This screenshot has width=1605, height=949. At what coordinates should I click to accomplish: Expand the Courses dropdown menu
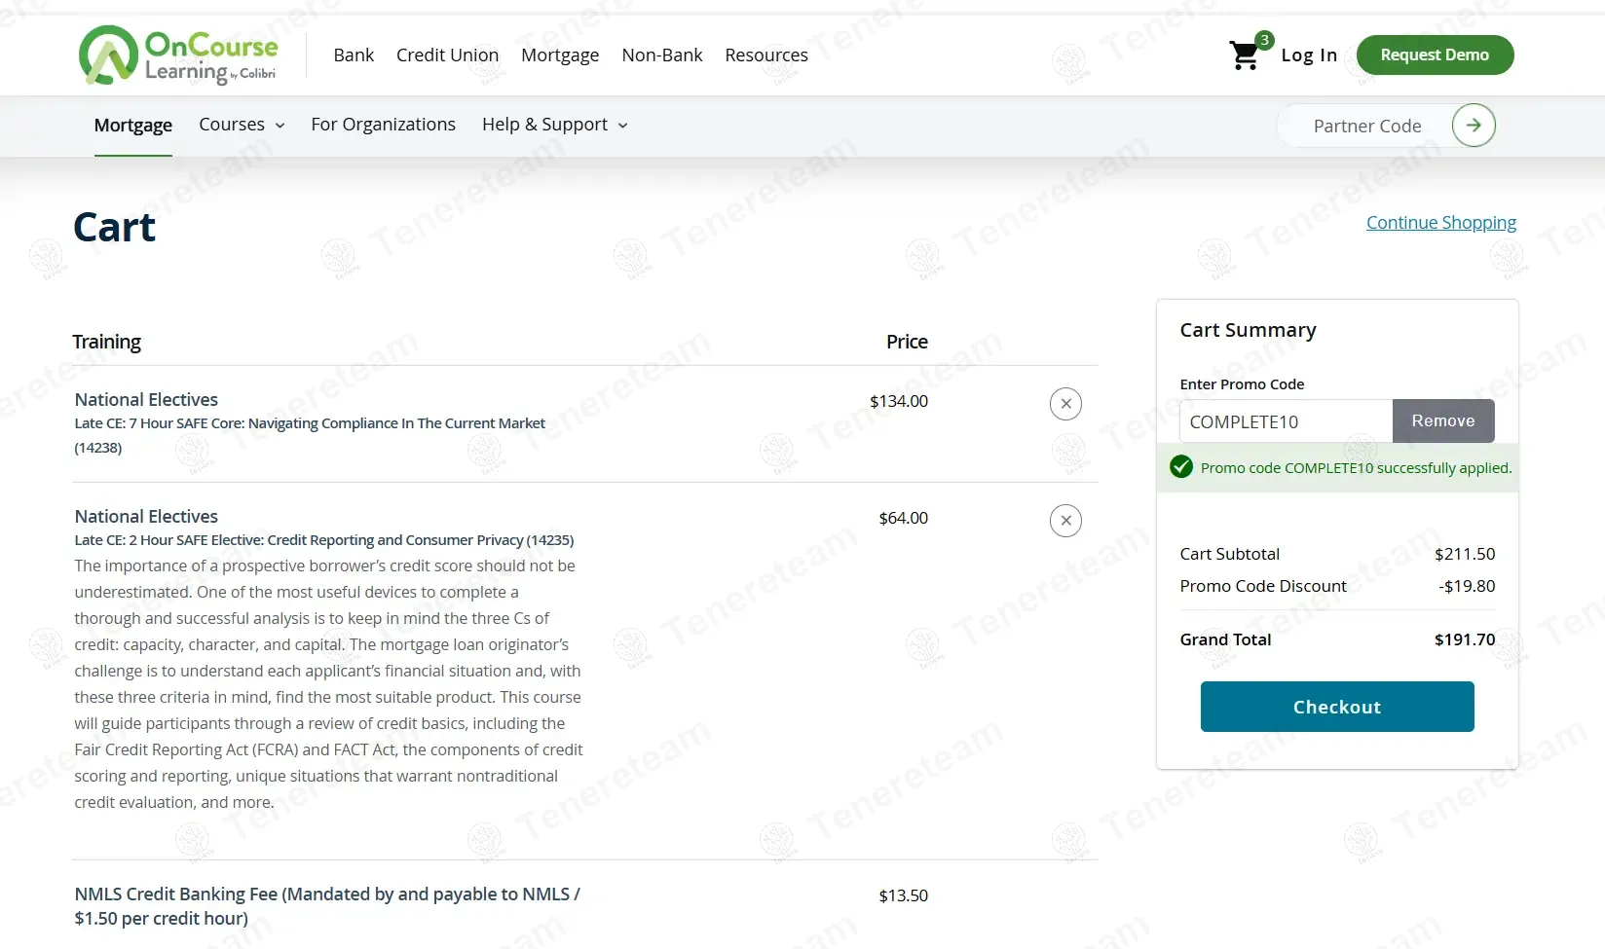click(242, 125)
